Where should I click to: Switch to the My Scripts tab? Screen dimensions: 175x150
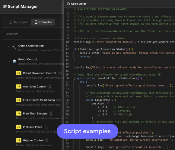pos(18,22)
